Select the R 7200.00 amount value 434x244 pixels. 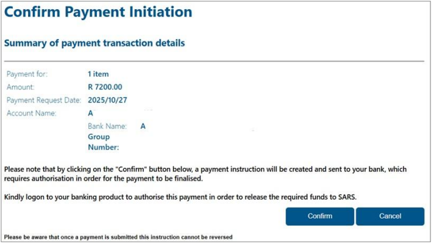[x=105, y=87]
